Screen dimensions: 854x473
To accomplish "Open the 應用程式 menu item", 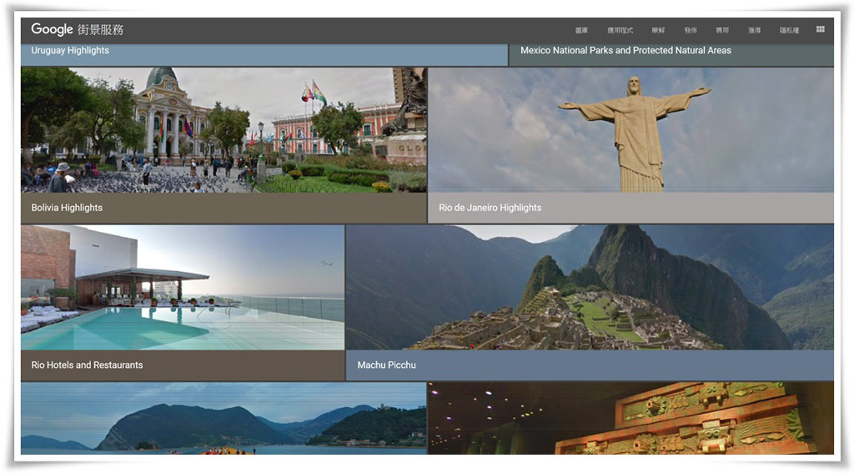I will pyautogui.click(x=620, y=31).
